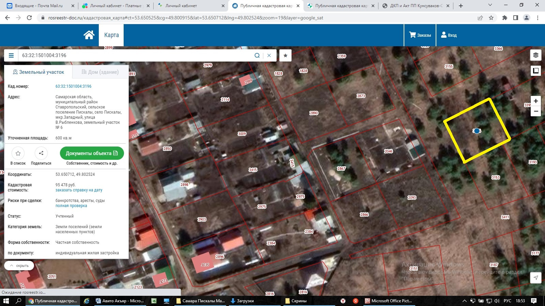Locate my position with the arrow icon
The image size is (545, 306).
coord(536,278)
